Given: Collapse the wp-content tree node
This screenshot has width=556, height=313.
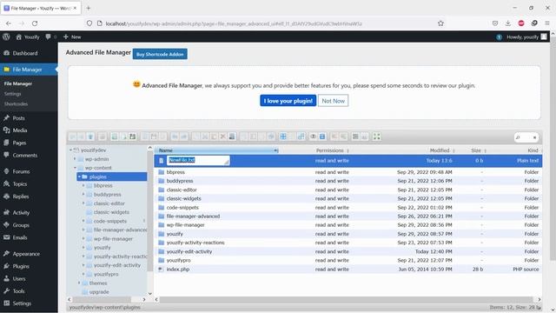Looking at the screenshot, I should pyautogui.click(x=75, y=168).
